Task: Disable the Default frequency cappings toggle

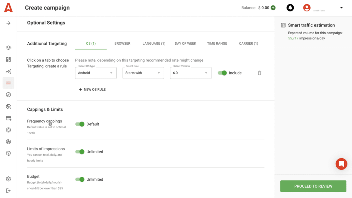Action: coord(80,124)
